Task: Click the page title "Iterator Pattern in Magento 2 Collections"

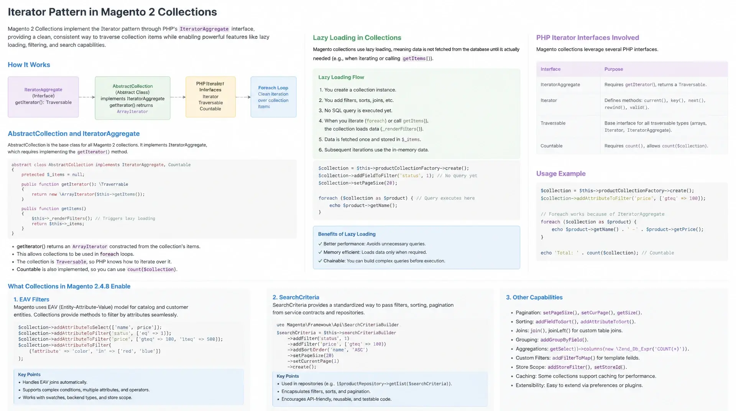Action: tap(112, 12)
